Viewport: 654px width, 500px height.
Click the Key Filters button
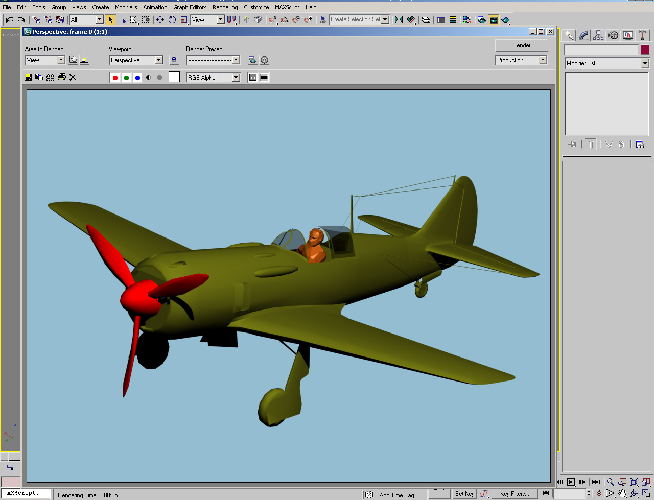pos(514,494)
